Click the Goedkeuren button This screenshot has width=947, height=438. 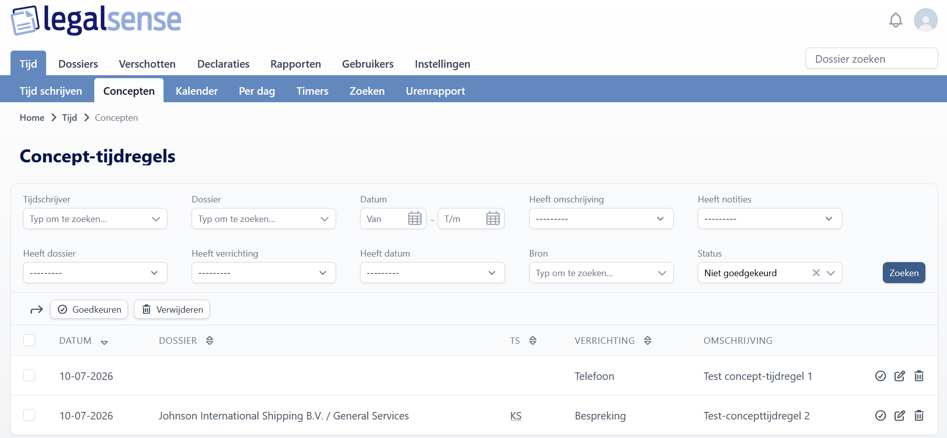[89, 309]
